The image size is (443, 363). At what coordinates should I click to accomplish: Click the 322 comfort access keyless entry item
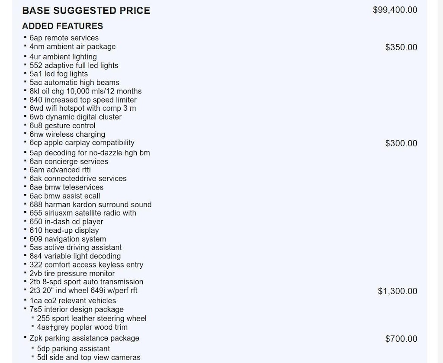(86, 265)
